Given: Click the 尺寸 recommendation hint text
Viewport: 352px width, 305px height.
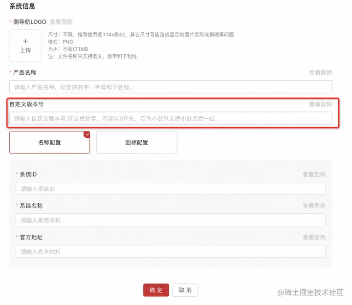Looking at the screenshot, I should 141,35.
